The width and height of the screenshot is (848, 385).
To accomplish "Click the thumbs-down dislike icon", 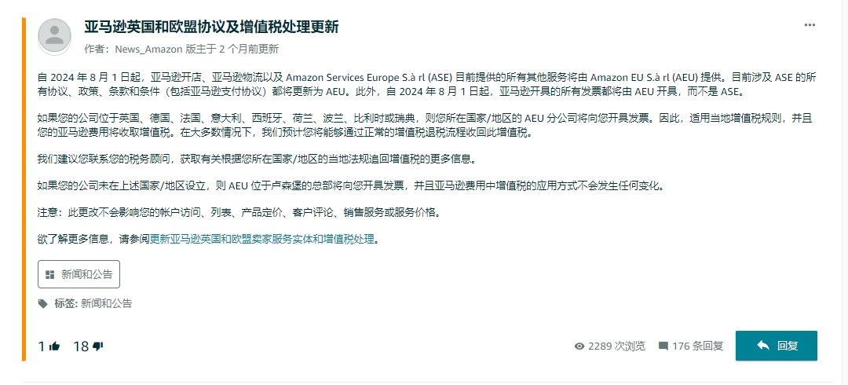I will pos(98,346).
